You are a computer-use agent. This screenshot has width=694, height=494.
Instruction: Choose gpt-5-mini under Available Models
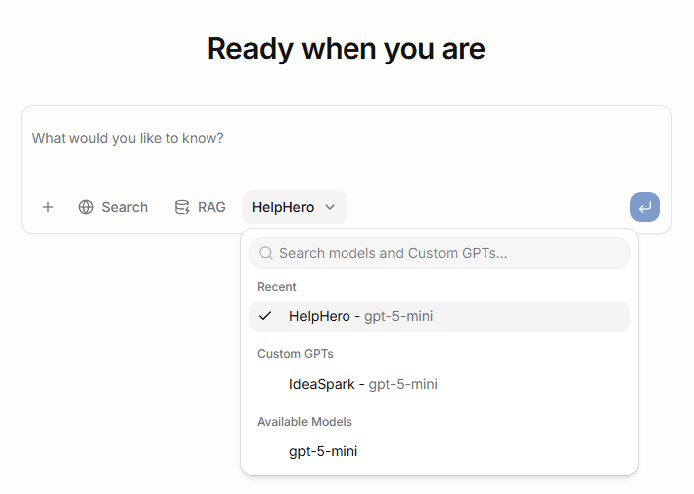tap(440, 451)
